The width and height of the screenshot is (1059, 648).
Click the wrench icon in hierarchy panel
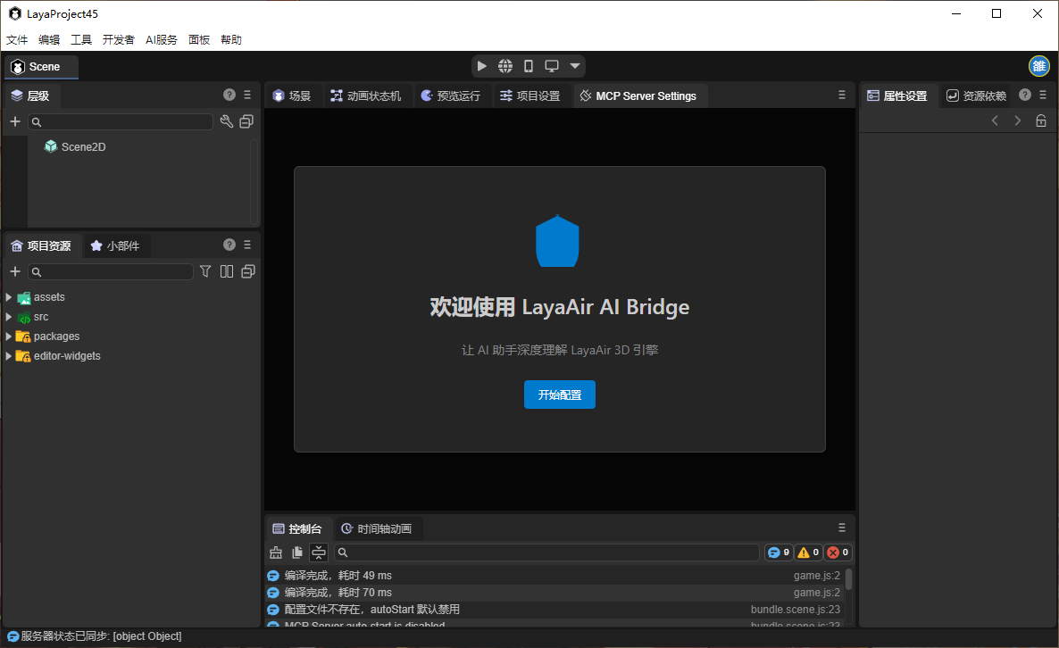pyautogui.click(x=227, y=121)
